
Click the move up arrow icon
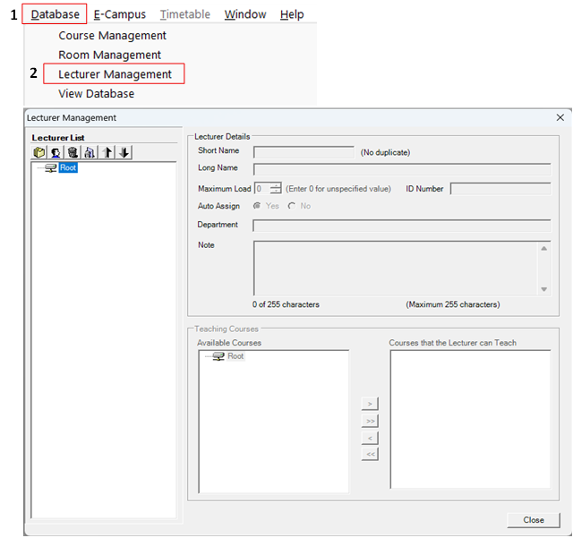pyautogui.click(x=107, y=152)
